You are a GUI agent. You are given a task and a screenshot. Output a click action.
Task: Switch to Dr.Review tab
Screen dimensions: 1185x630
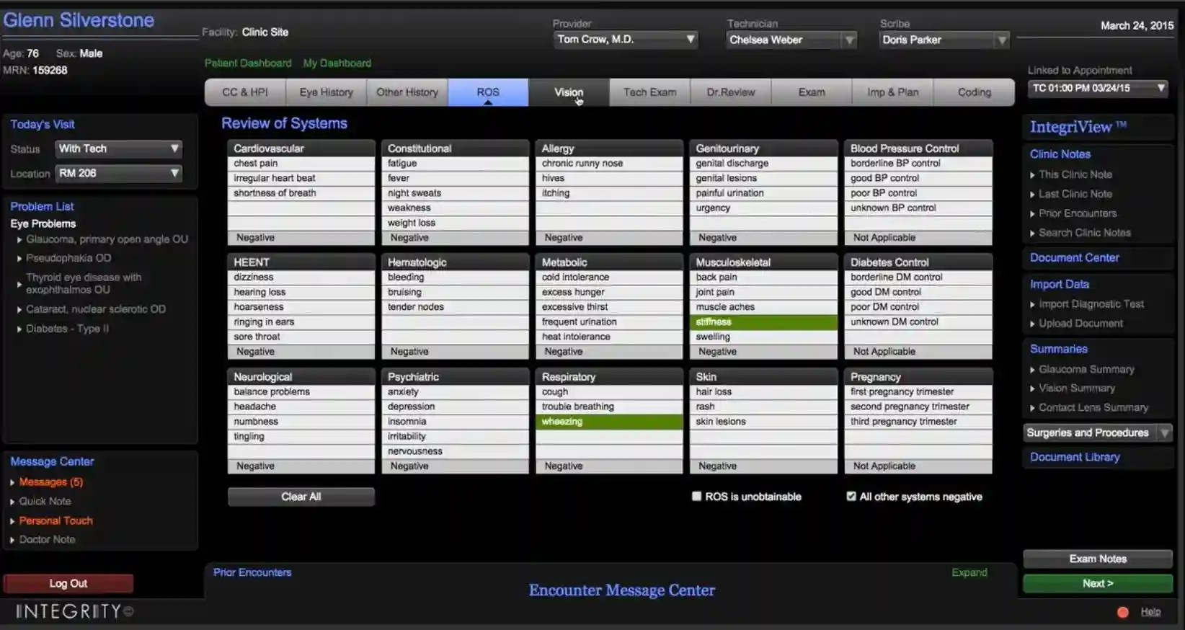pyautogui.click(x=731, y=92)
